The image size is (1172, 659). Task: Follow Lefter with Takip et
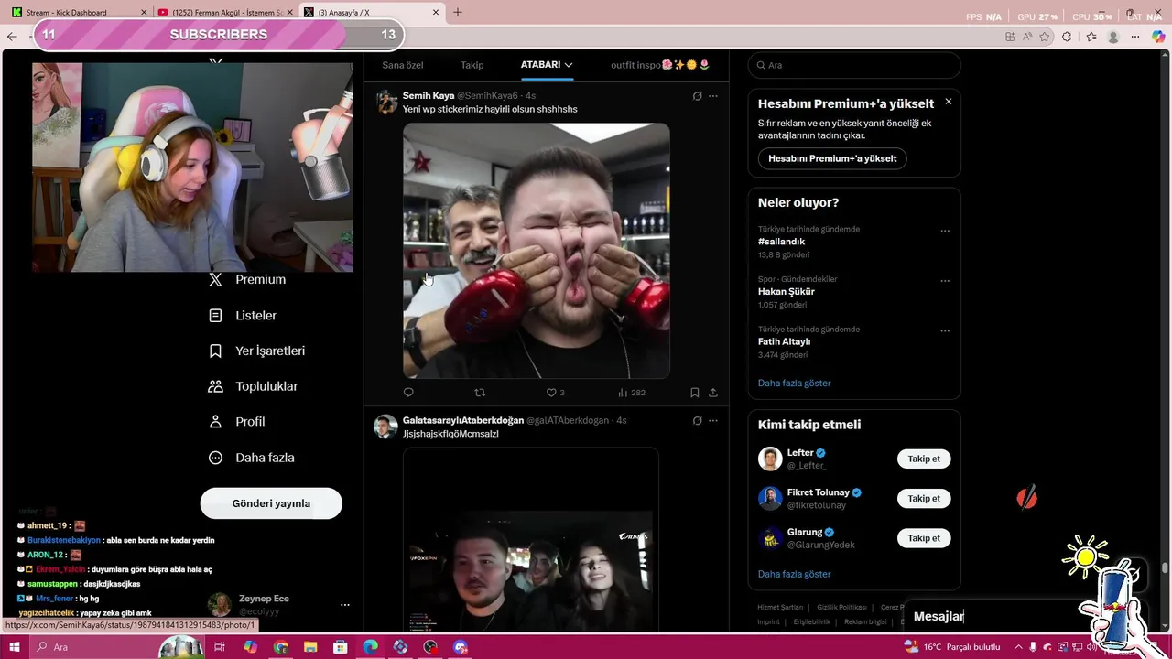(x=924, y=459)
